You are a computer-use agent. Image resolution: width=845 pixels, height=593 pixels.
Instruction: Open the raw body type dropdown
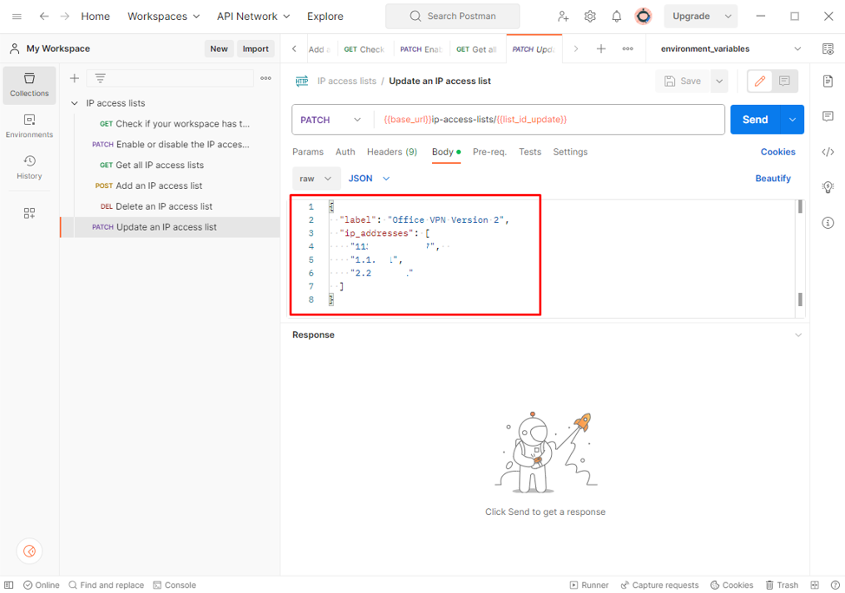pos(316,179)
